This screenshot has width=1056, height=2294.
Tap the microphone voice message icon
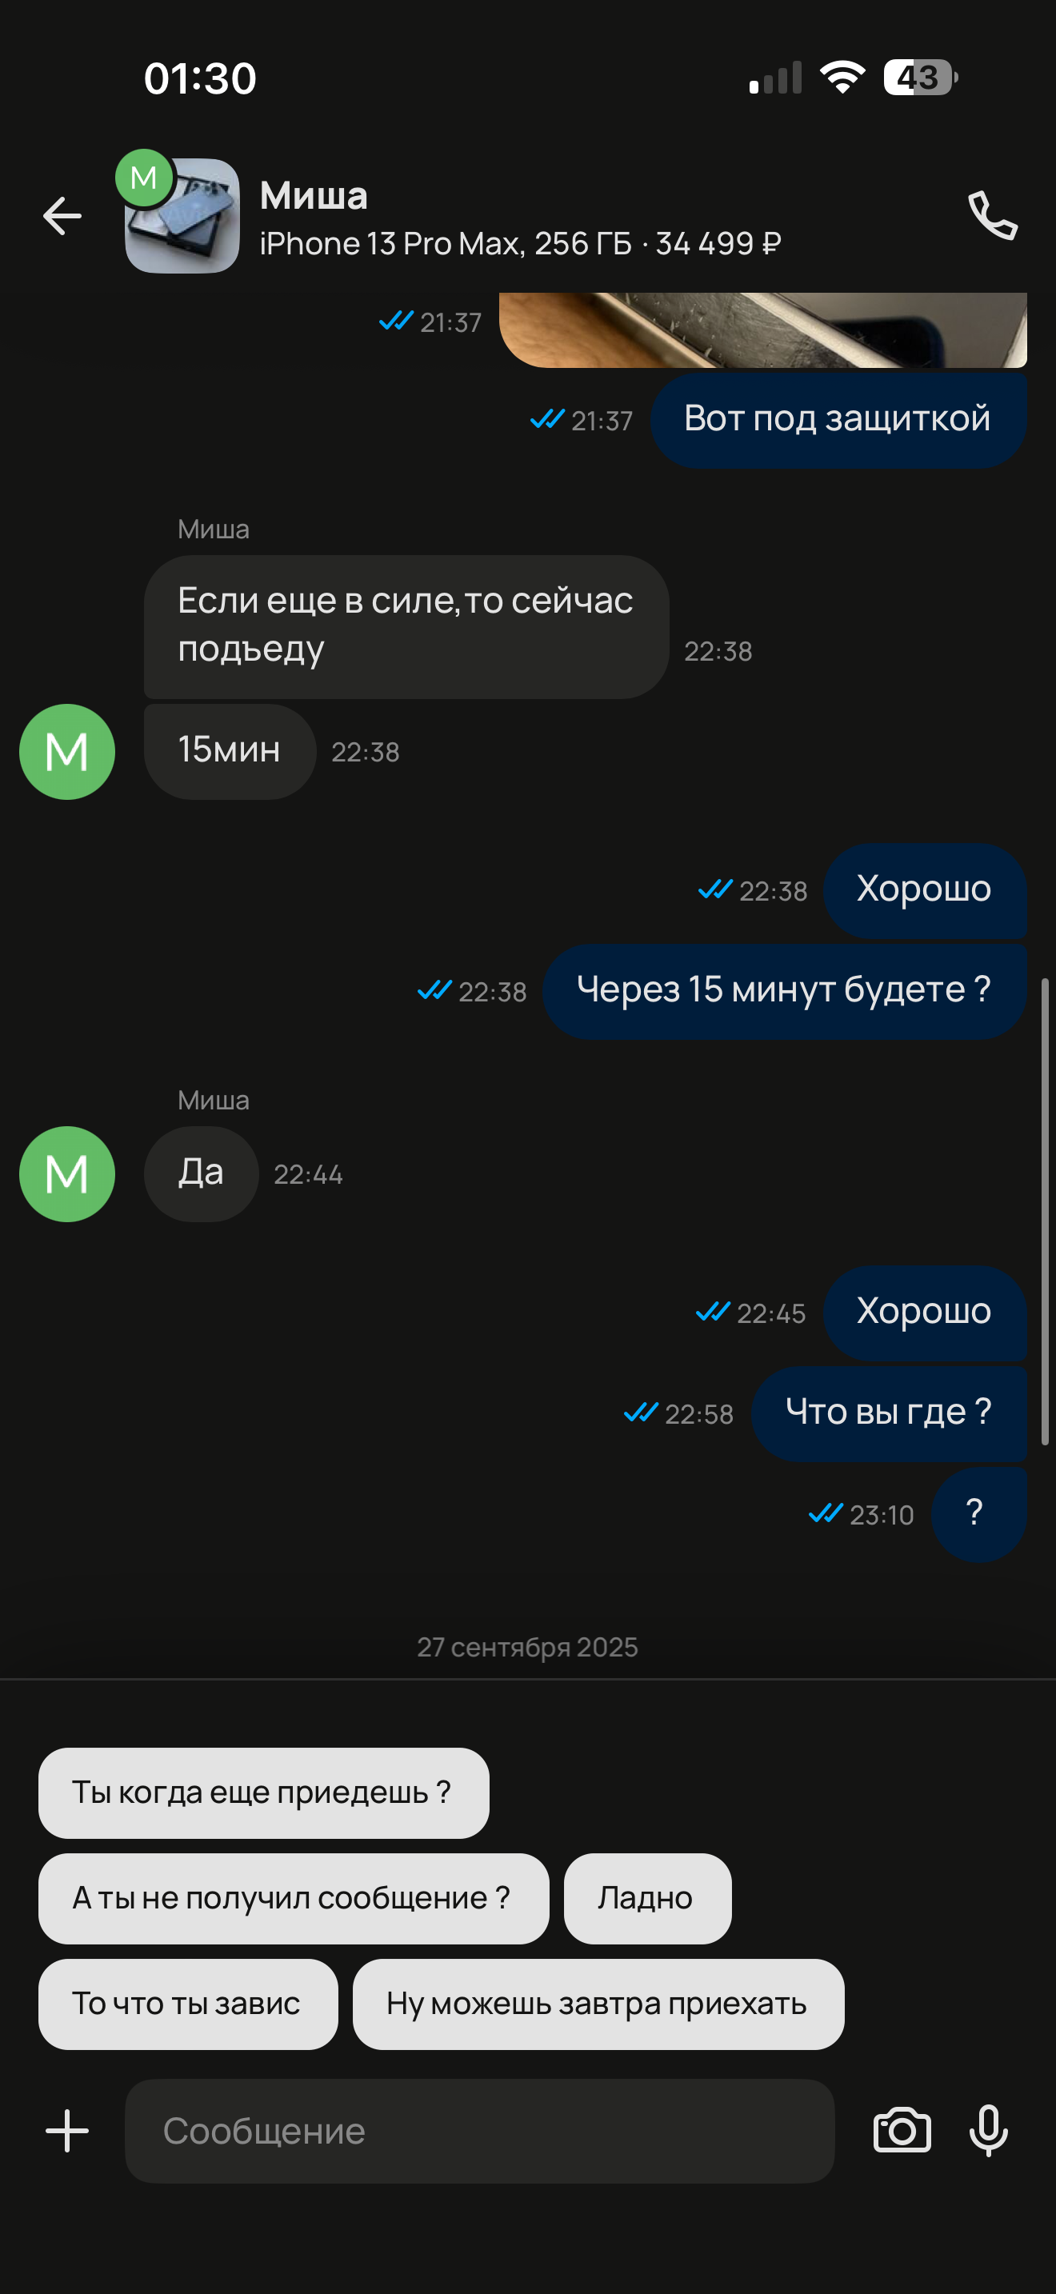click(x=988, y=2131)
